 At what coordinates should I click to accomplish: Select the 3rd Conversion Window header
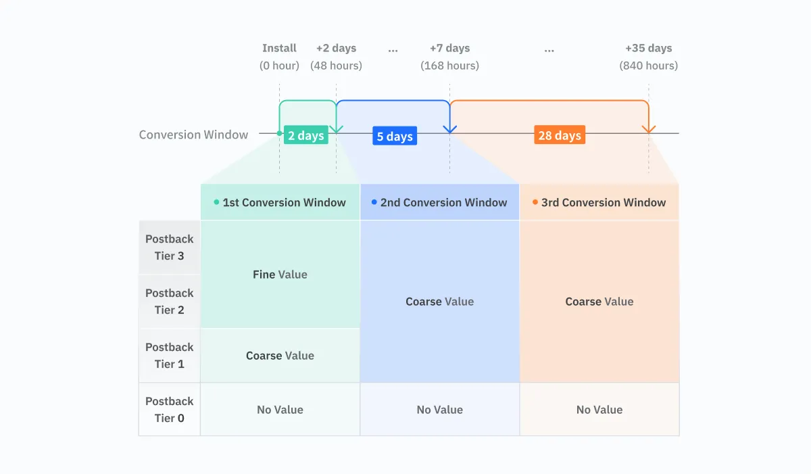599,202
